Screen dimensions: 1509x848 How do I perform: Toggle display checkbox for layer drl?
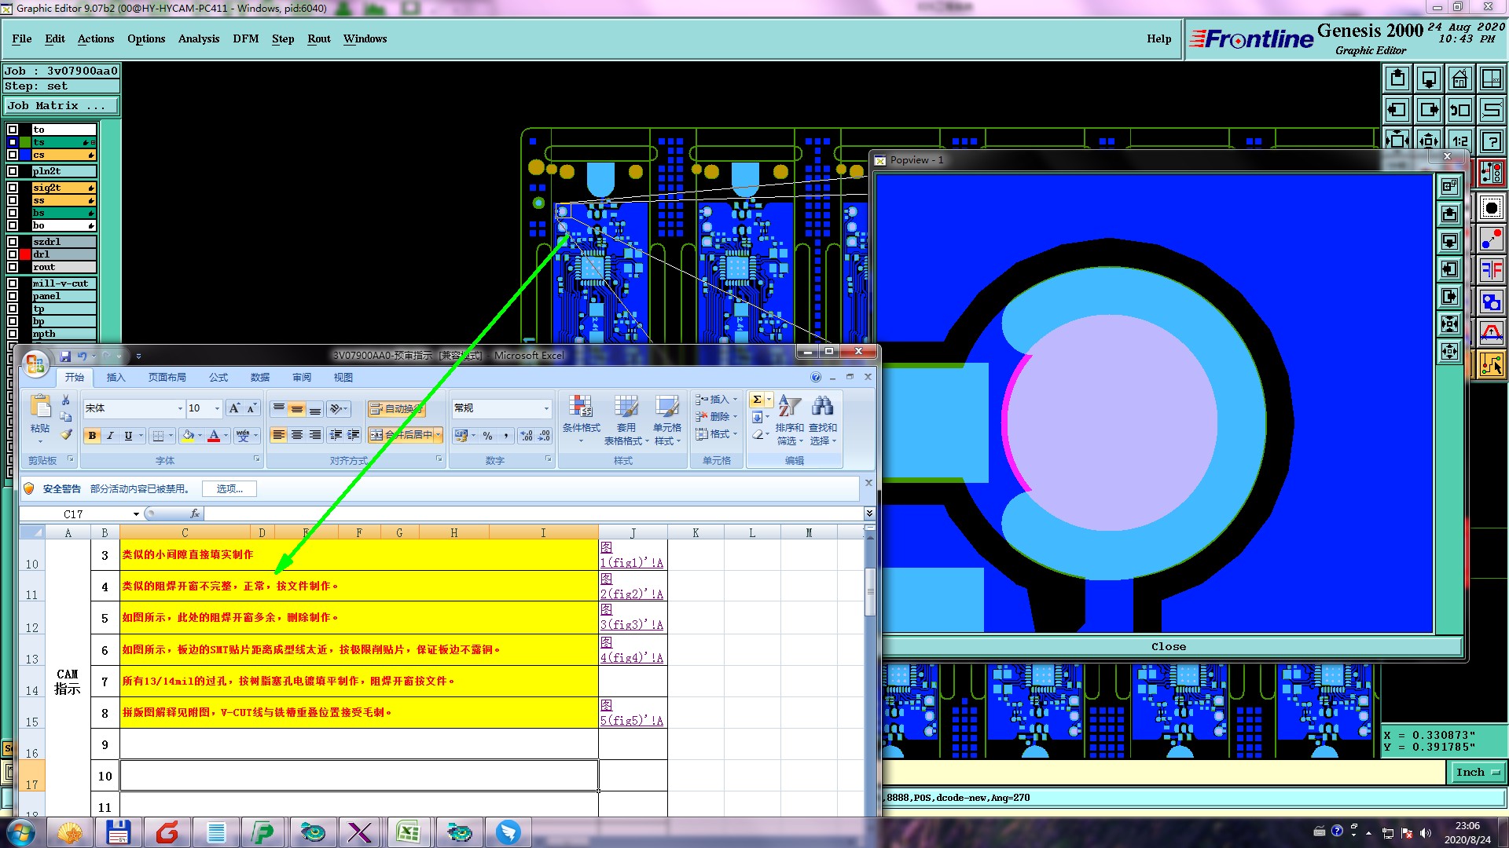[x=13, y=254]
